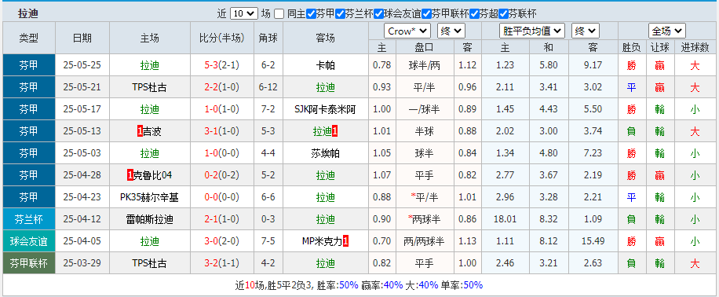The image size is (719, 297).
Task: Open the 胜平负均值 dropdown
Action: (x=532, y=31)
